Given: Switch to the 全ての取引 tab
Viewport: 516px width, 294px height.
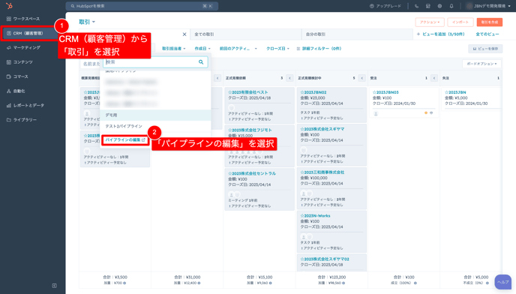Looking at the screenshot, I should pyautogui.click(x=246, y=34).
